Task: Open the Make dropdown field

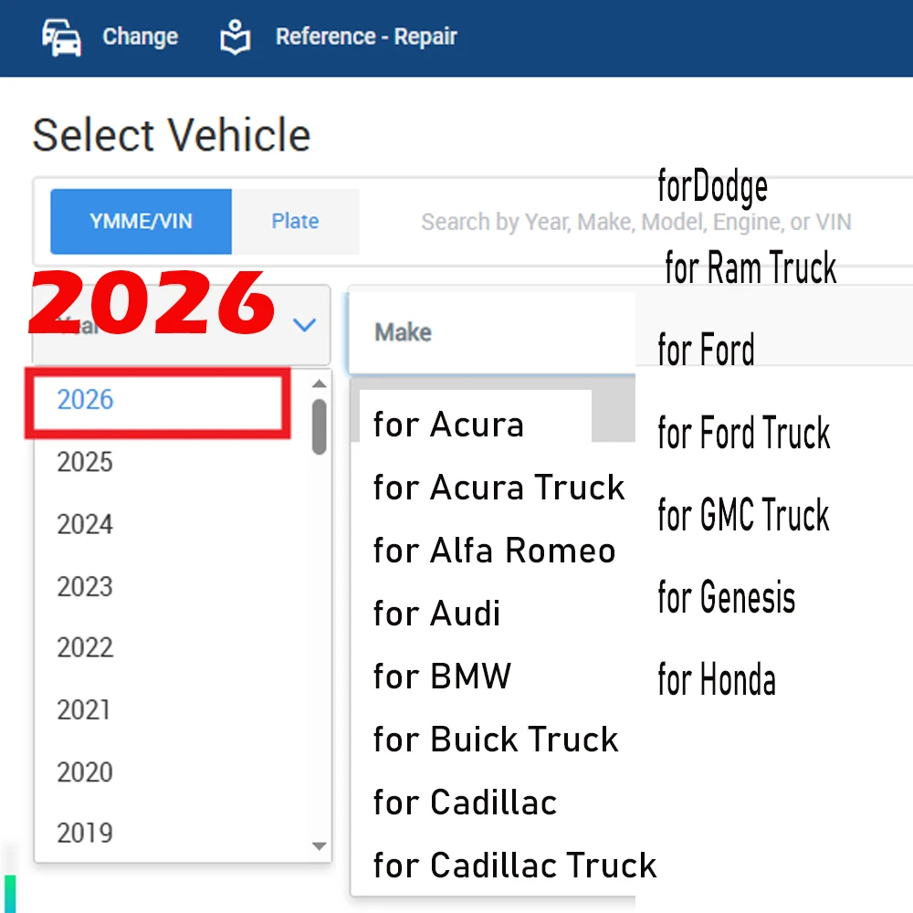Action: tap(492, 332)
